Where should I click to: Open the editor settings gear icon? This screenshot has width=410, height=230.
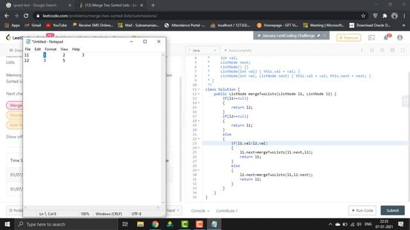(392, 50)
